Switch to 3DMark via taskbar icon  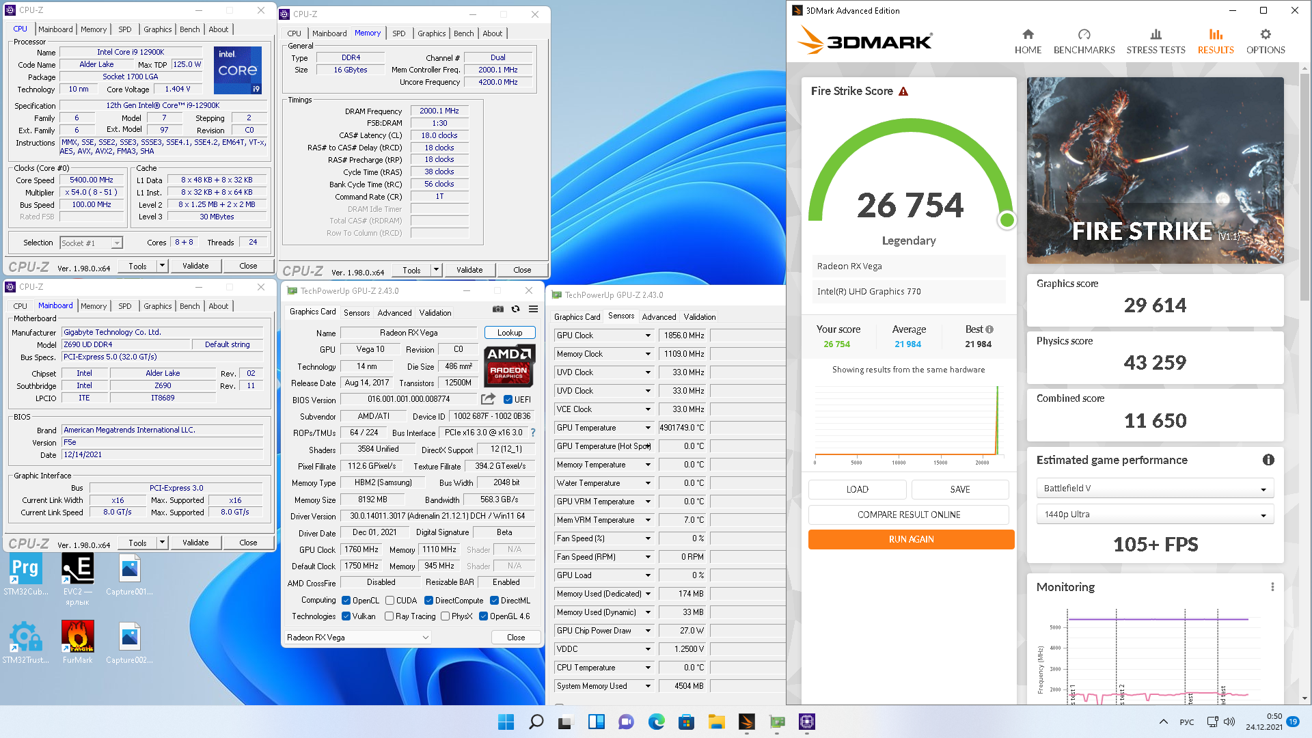point(746,722)
